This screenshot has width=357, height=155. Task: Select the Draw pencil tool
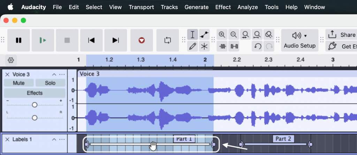click(192, 46)
